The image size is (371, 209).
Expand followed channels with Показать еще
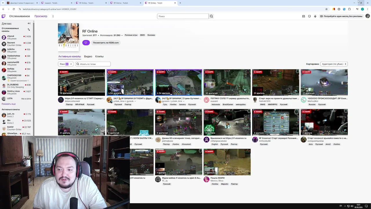click(x=9, y=104)
